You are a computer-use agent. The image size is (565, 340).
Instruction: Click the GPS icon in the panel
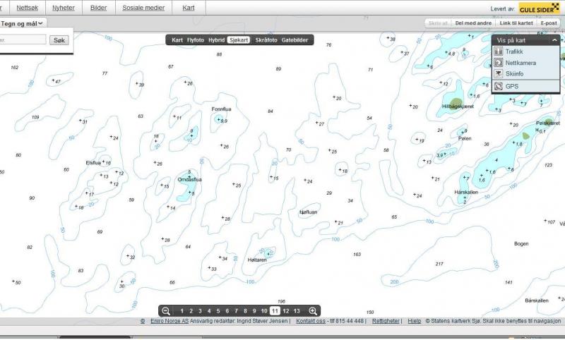coord(499,86)
